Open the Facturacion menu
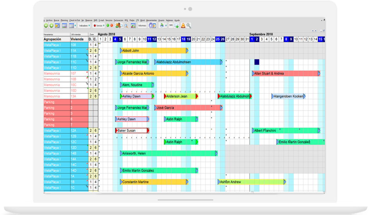 click(x=118, y=20)
